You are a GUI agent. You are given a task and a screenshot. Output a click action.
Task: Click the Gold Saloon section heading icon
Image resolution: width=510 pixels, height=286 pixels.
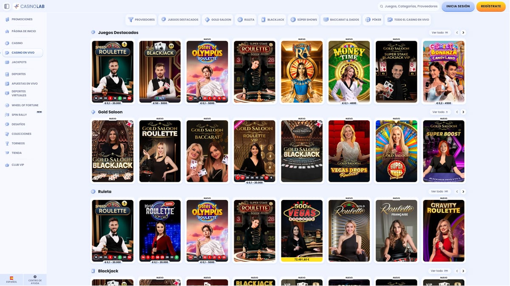[93, 112]
